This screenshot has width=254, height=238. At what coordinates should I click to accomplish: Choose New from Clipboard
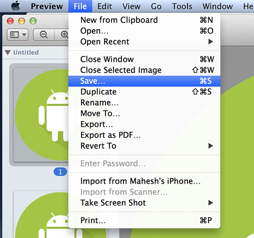tap(144, 20)
